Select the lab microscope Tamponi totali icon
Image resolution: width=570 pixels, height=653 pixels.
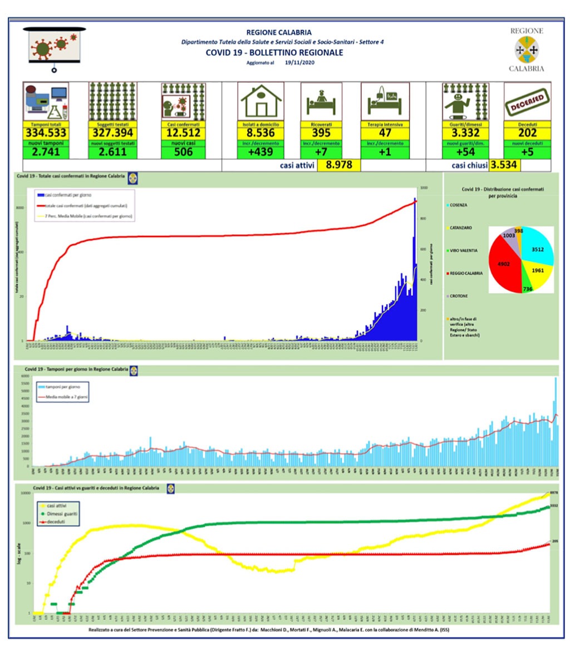46,102
